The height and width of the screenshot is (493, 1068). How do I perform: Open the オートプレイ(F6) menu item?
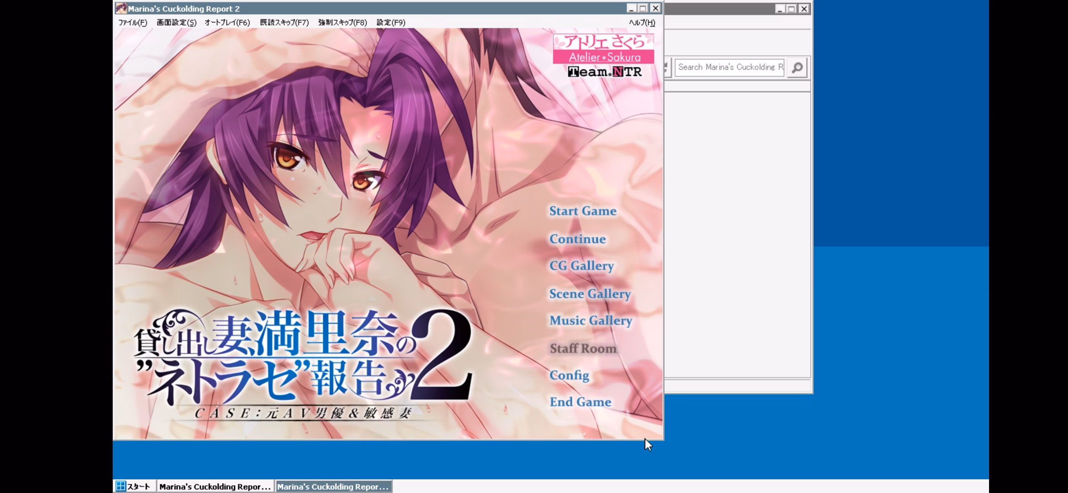227,22
